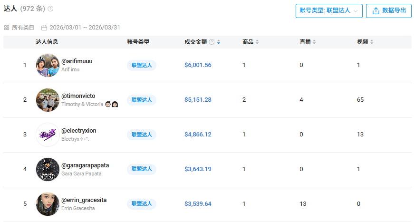Click @errin_gracesita profile avatar
Viewport: 414px width, 222px height.
[48, 204]
